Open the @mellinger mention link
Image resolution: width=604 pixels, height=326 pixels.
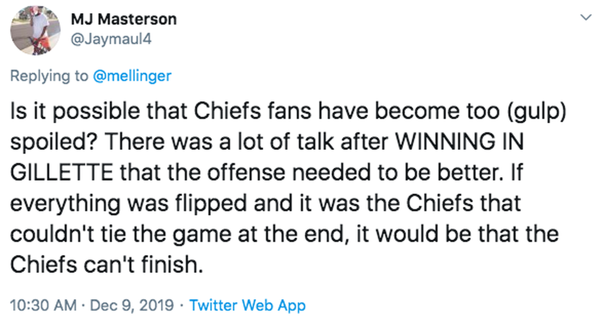click(132, 76)
